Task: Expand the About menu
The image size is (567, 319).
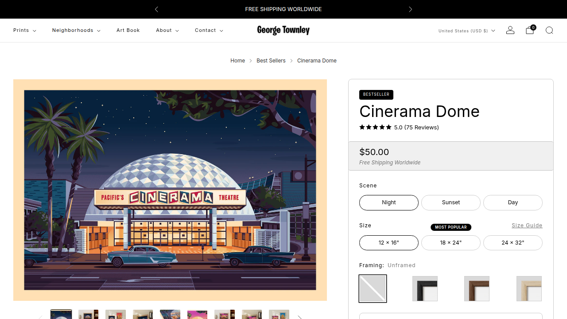Action: (167, 30)
